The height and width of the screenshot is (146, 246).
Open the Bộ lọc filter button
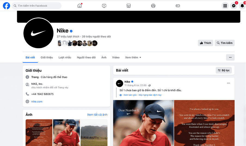224,70
